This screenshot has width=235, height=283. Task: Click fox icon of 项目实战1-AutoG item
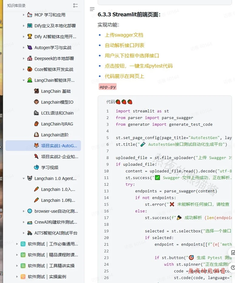(x=36, y=145)
